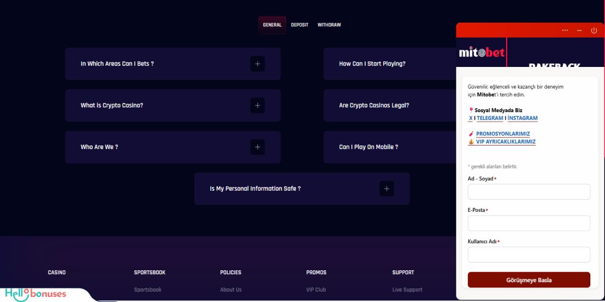Click the SUPPORT footer heading
The width and height of the screenshot is (605, 302).
[x=403, y=272]
